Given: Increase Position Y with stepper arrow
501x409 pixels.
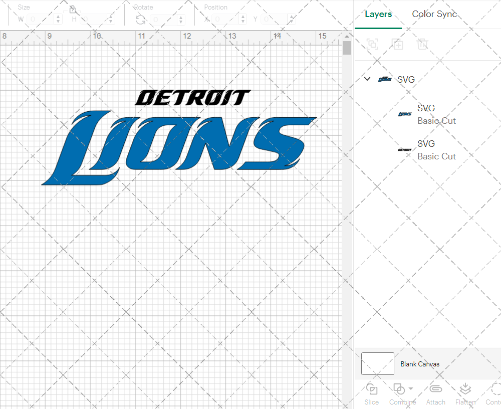Looking at the screenshot, I should click(292, 17).
